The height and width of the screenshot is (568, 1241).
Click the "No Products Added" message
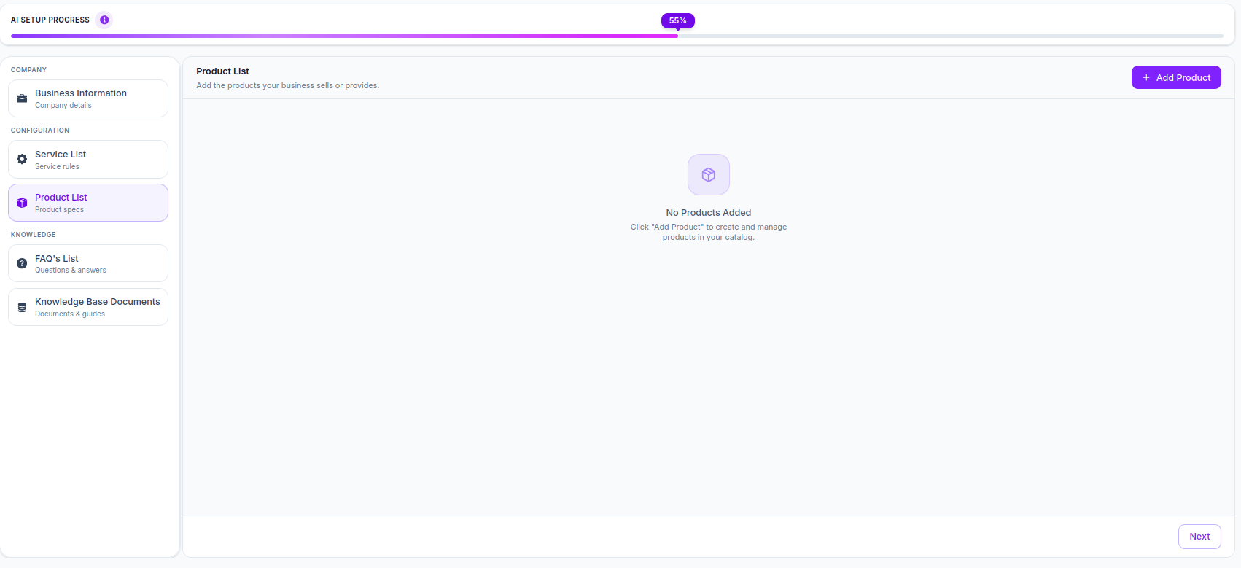coord(709,213)
